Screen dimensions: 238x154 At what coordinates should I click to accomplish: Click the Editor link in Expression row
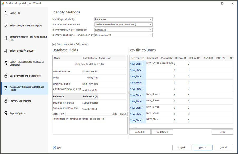coord(115,114)
